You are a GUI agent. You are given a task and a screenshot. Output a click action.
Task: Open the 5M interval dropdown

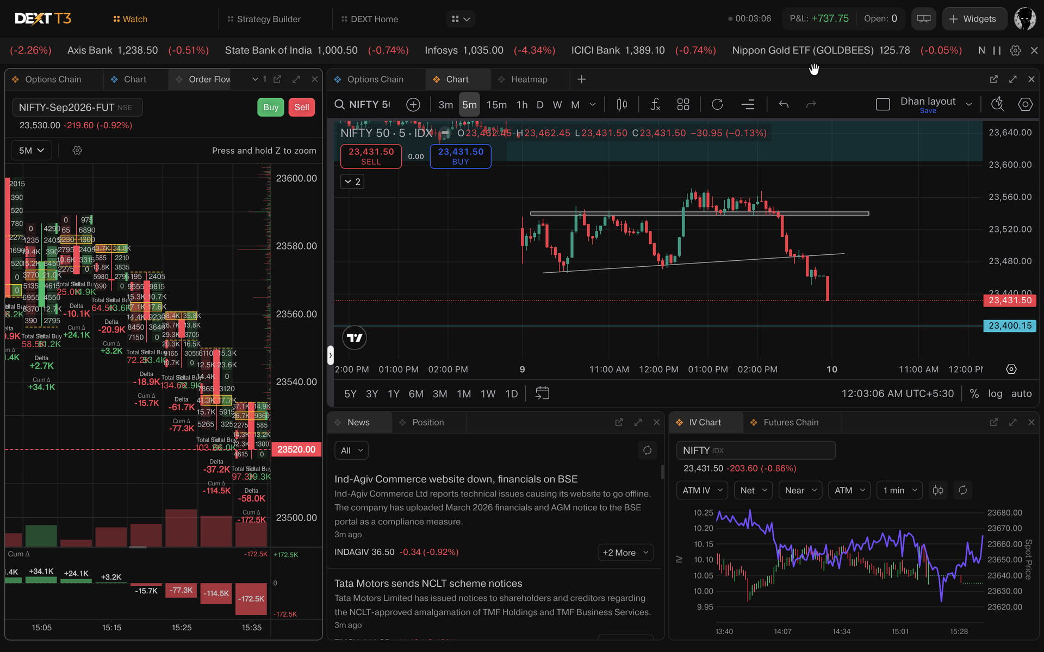coord(32,151)
